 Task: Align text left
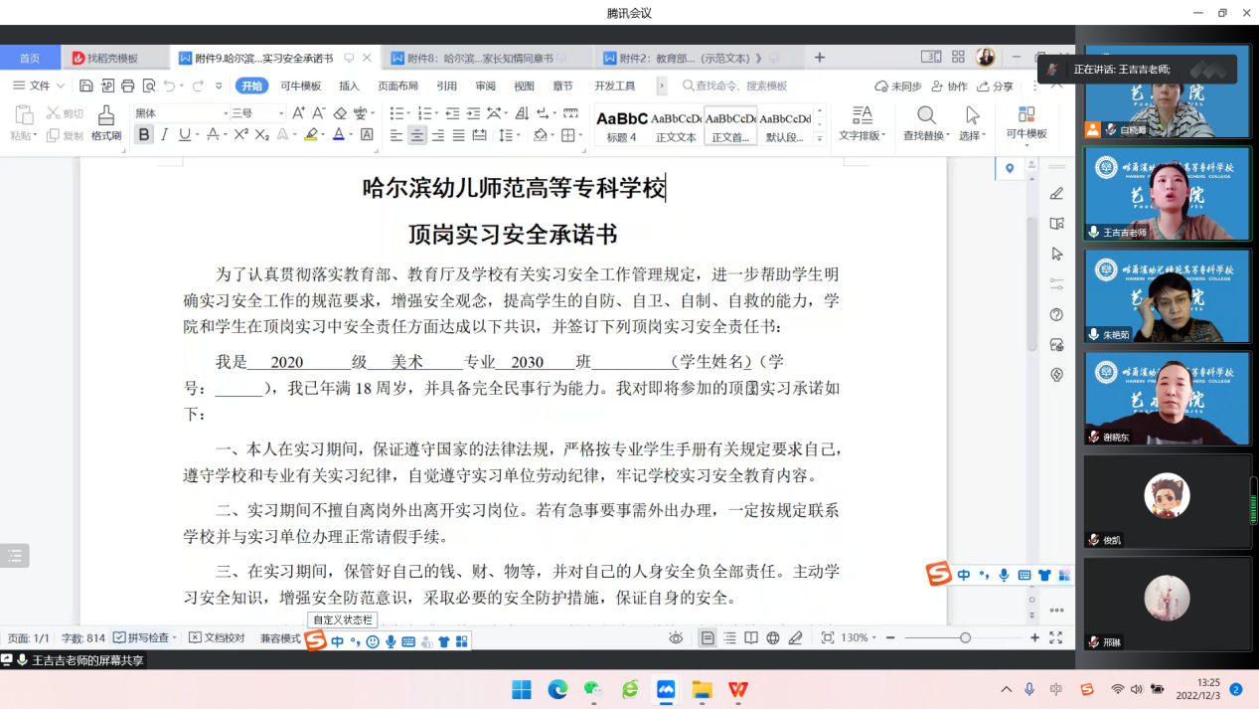pos(396,135)
